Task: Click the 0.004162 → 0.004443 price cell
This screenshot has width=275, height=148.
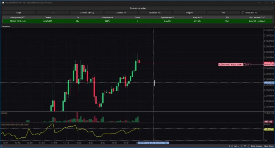Action: pyautogui.click(x=257, y=21)
